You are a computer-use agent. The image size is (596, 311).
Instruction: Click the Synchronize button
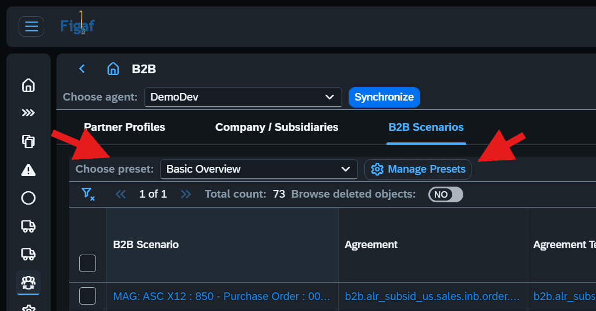point(384,97)
